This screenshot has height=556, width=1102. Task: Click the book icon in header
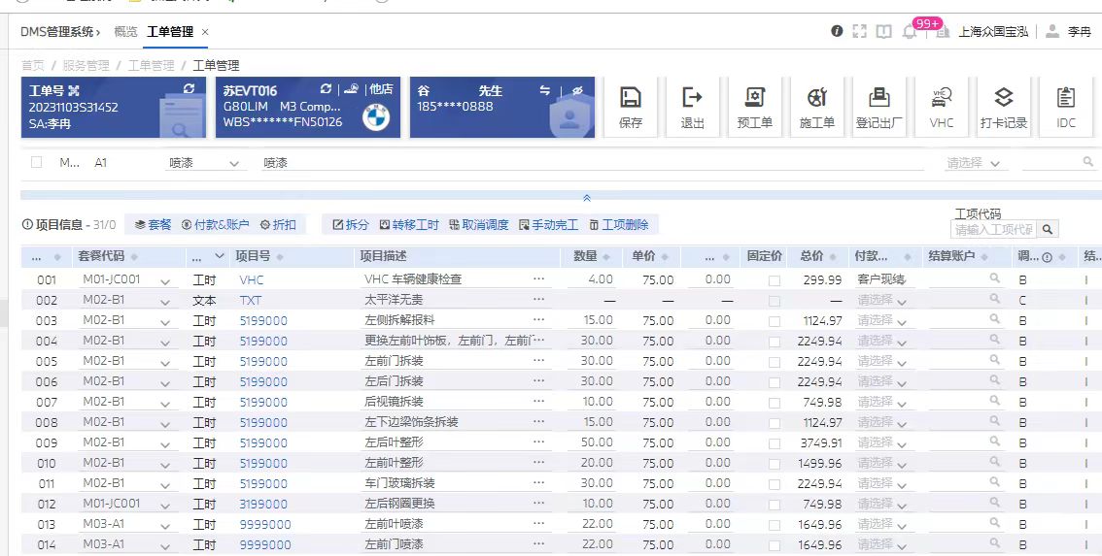[x=883, y=31]
